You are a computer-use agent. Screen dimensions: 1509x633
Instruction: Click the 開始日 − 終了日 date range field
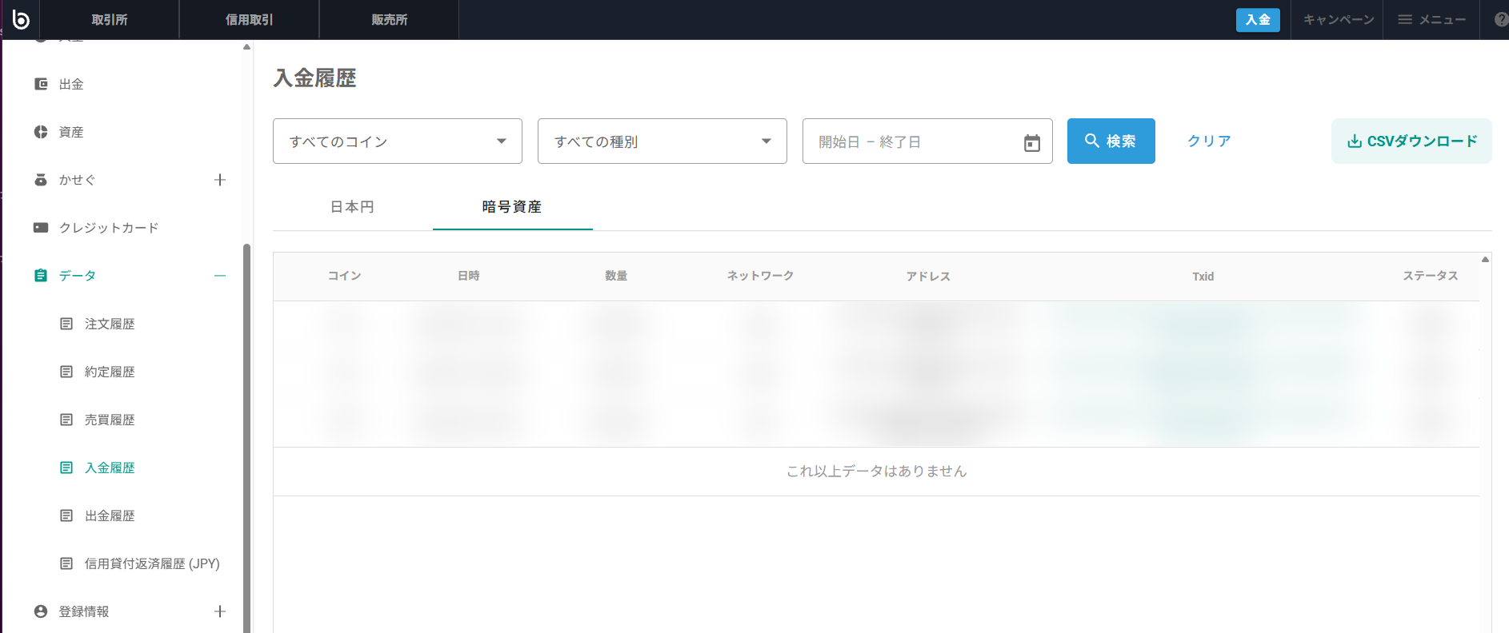point(927,141)
